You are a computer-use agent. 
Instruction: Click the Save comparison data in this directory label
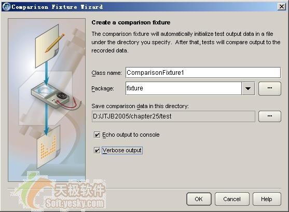140,106
